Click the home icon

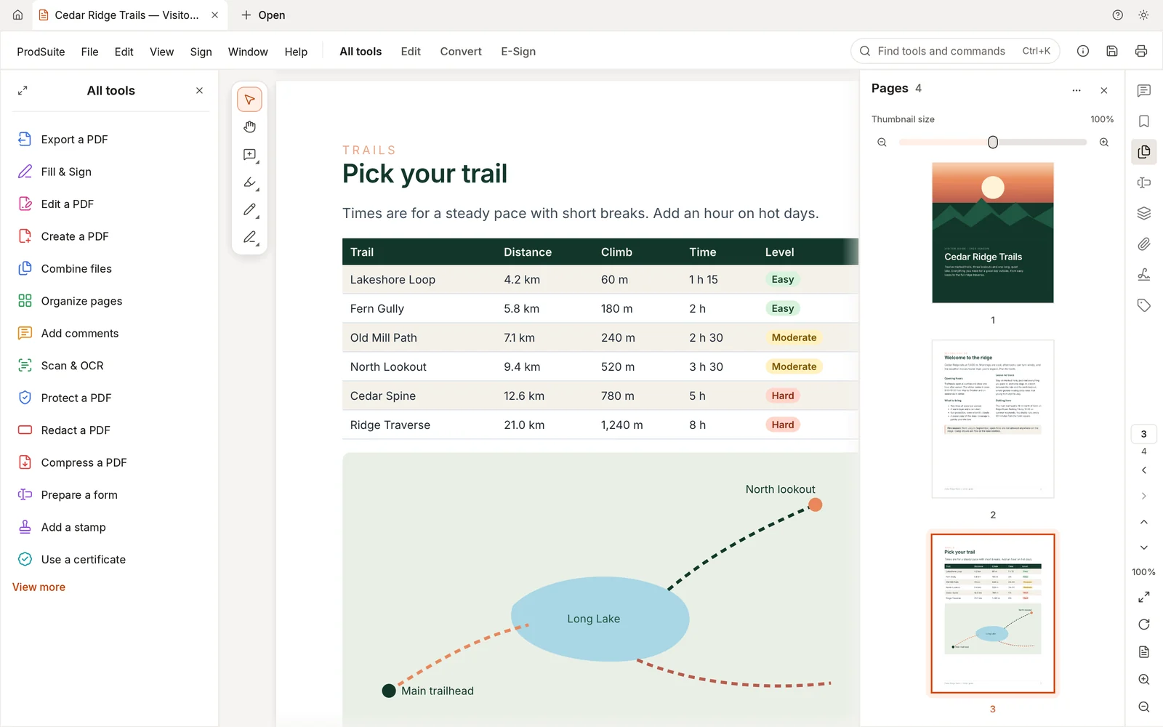tap(17, 15)
